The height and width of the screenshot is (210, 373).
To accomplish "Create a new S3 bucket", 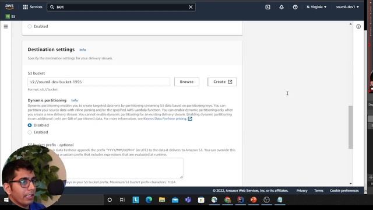I will pyautogui.click(x=222, y=82).
